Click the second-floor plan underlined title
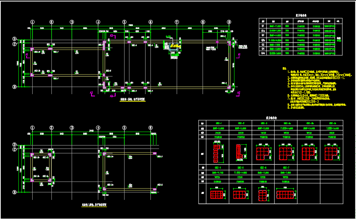 [94, 205]
